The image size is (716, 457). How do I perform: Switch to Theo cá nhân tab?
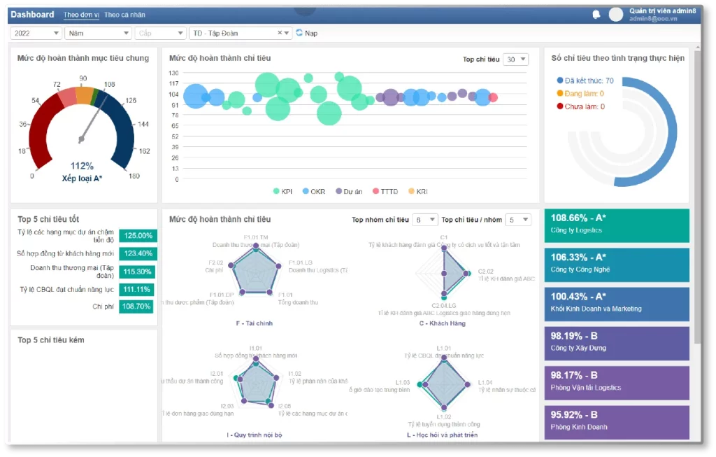tap(124, 15)
